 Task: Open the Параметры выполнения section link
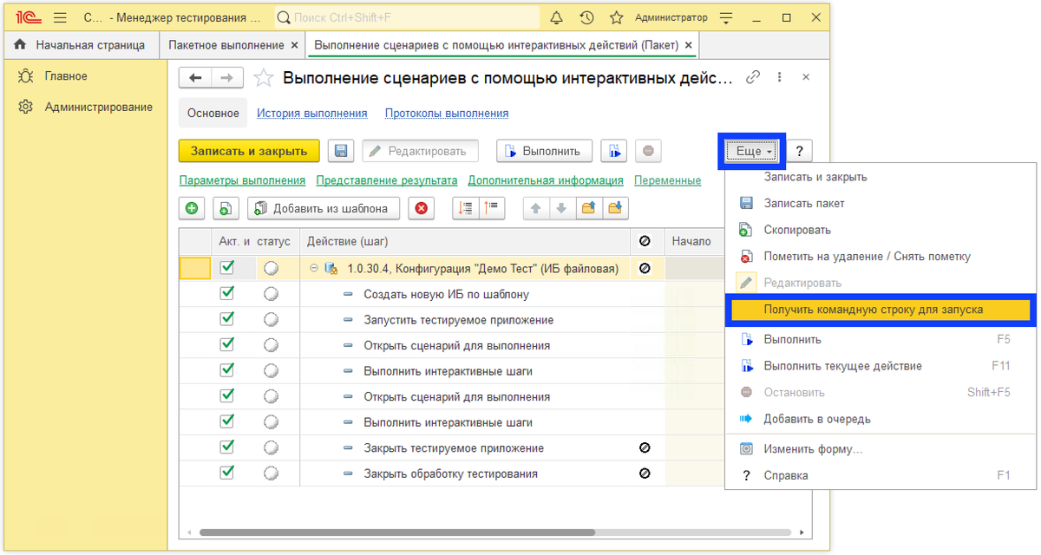242,180
